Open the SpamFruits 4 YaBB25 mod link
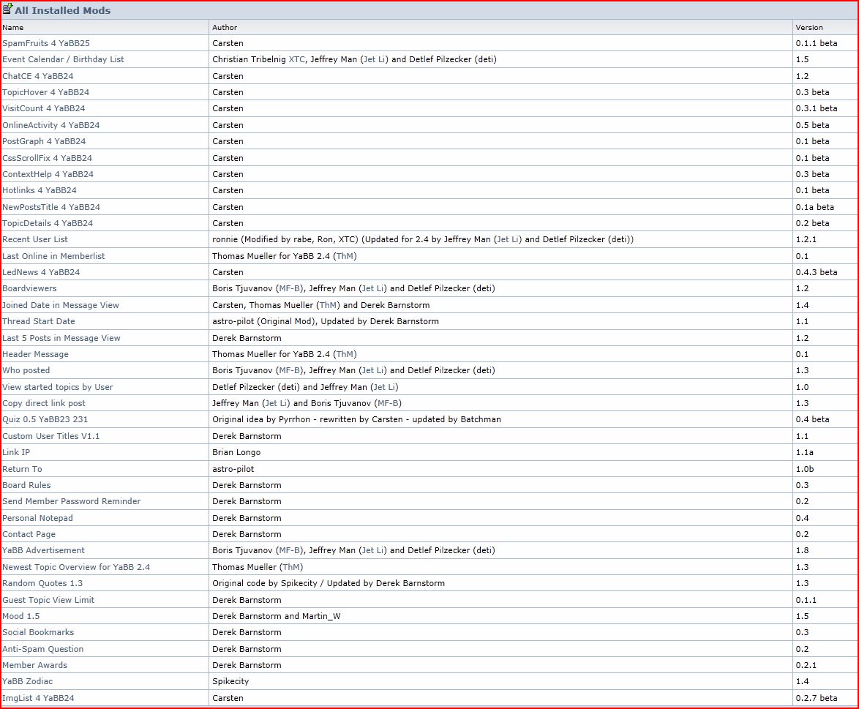The height and width of the screenshot is (709, 859). click(x=45, y=43)
